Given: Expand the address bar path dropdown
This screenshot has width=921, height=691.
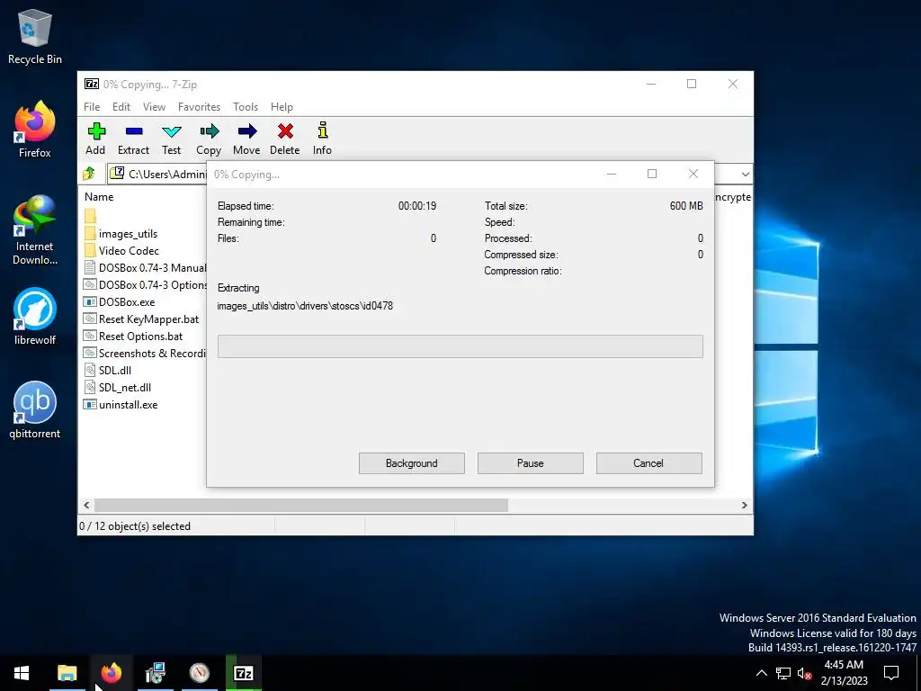Looking at the screenshot, I should pos(745,174).
